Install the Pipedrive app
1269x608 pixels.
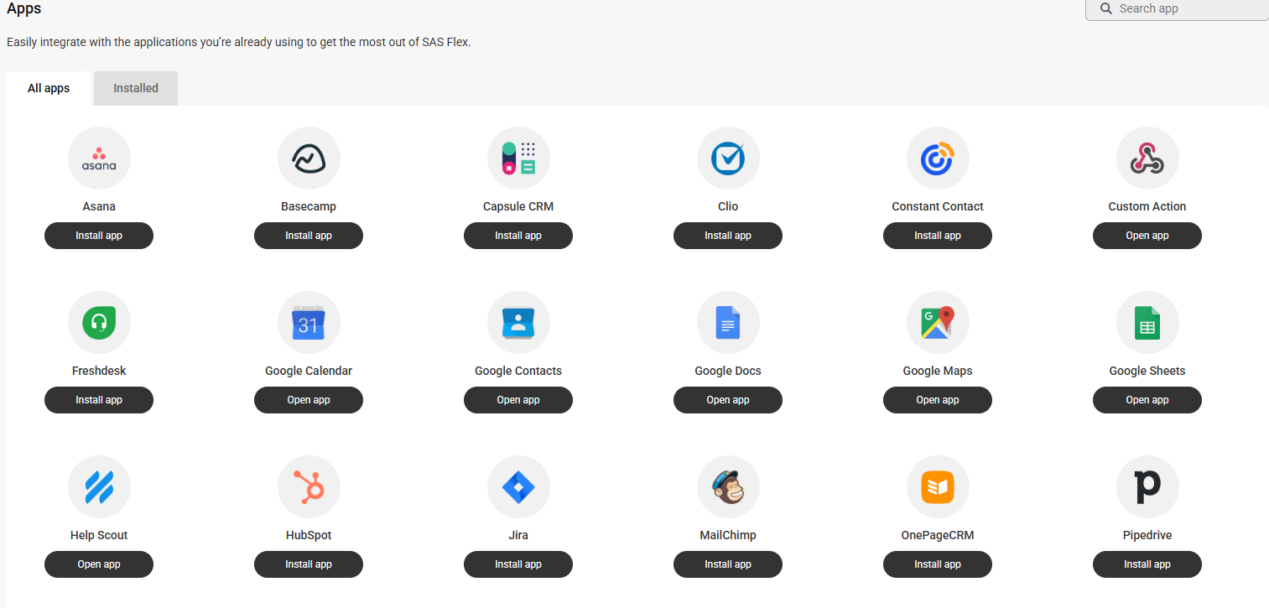pos(1147,564)
